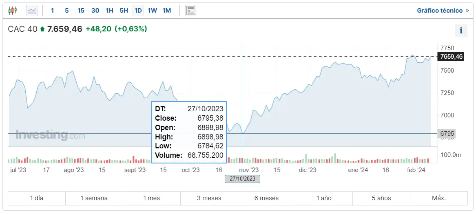The image size is (476, 214).
Task: Click the info icon beside chart
Action: [461, 31]
